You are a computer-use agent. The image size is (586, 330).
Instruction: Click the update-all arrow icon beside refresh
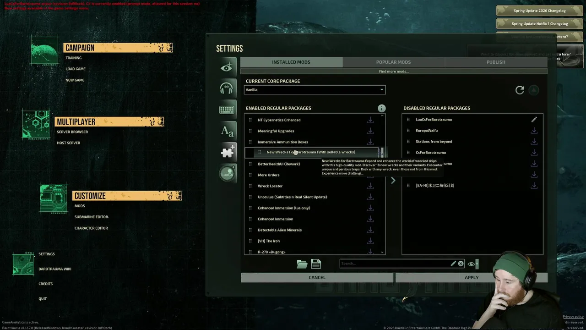tap(534, 90)
